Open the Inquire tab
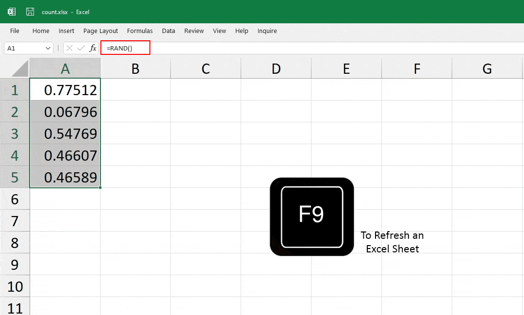The width and height of the screenshot is (524, 315). click(x=267, y=31)
